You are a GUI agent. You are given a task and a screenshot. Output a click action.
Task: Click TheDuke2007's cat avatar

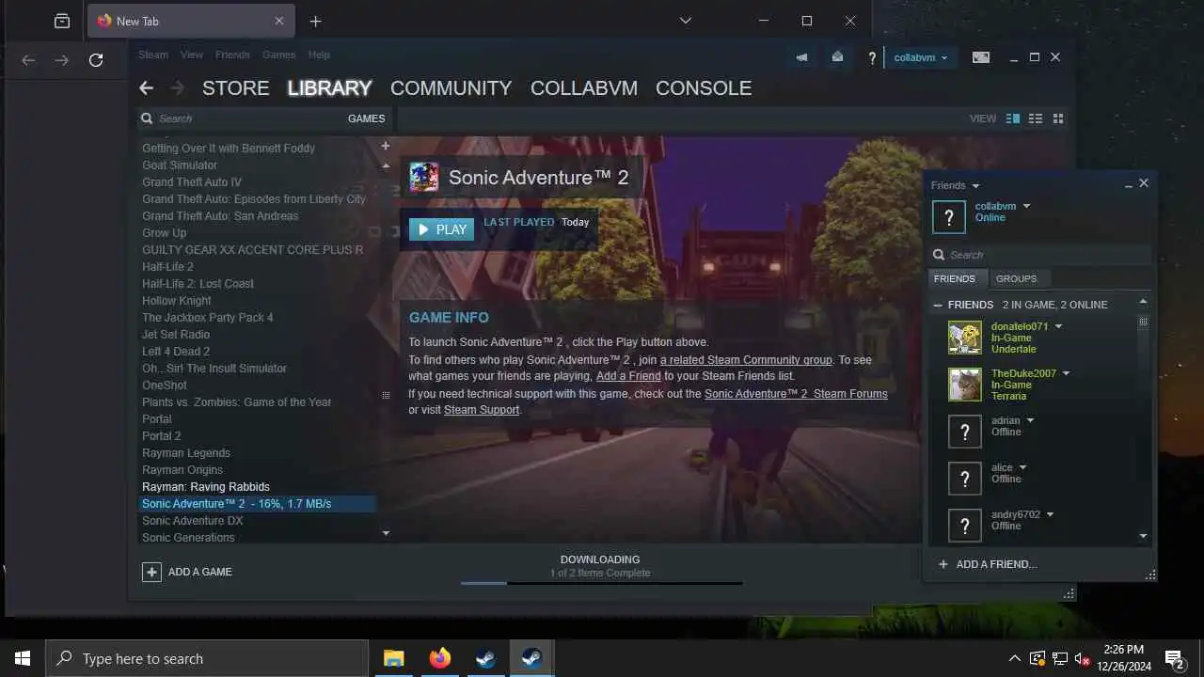coord(964,385)
